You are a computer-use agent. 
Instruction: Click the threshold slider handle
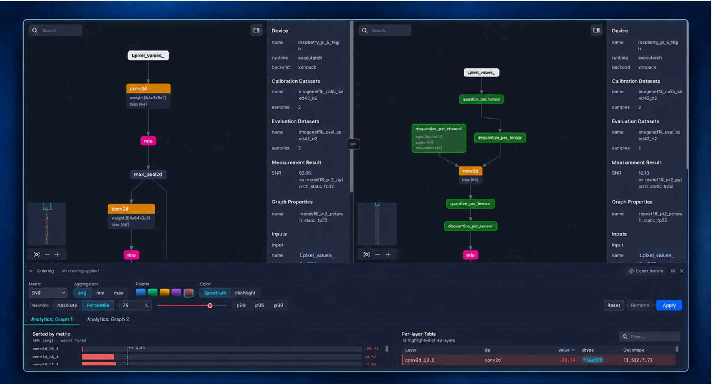pyautogui.click(x=210, y=306)
